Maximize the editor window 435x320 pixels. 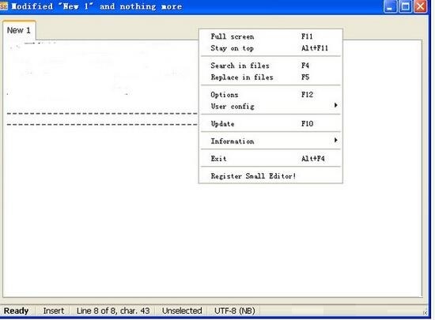pyautogui.click(x=405, y=6)
